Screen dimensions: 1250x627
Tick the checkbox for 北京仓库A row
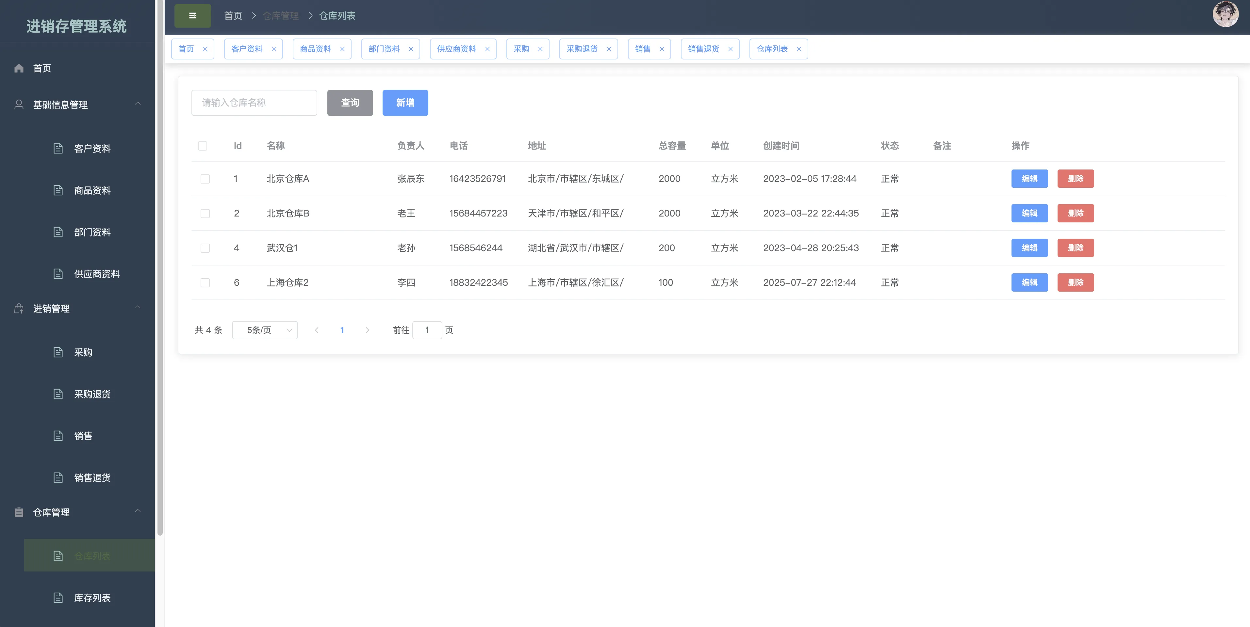click(205, 179)
